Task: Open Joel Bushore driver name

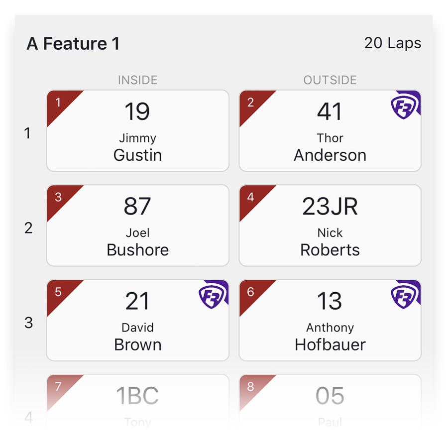Action: [x=138, y=242]
